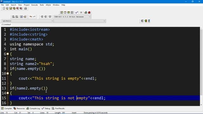The height and width of the screenshot is (114, 203).
Task: Click the red Delete profiling information icon
Action: pyautogui.click(x=89, y=12)
